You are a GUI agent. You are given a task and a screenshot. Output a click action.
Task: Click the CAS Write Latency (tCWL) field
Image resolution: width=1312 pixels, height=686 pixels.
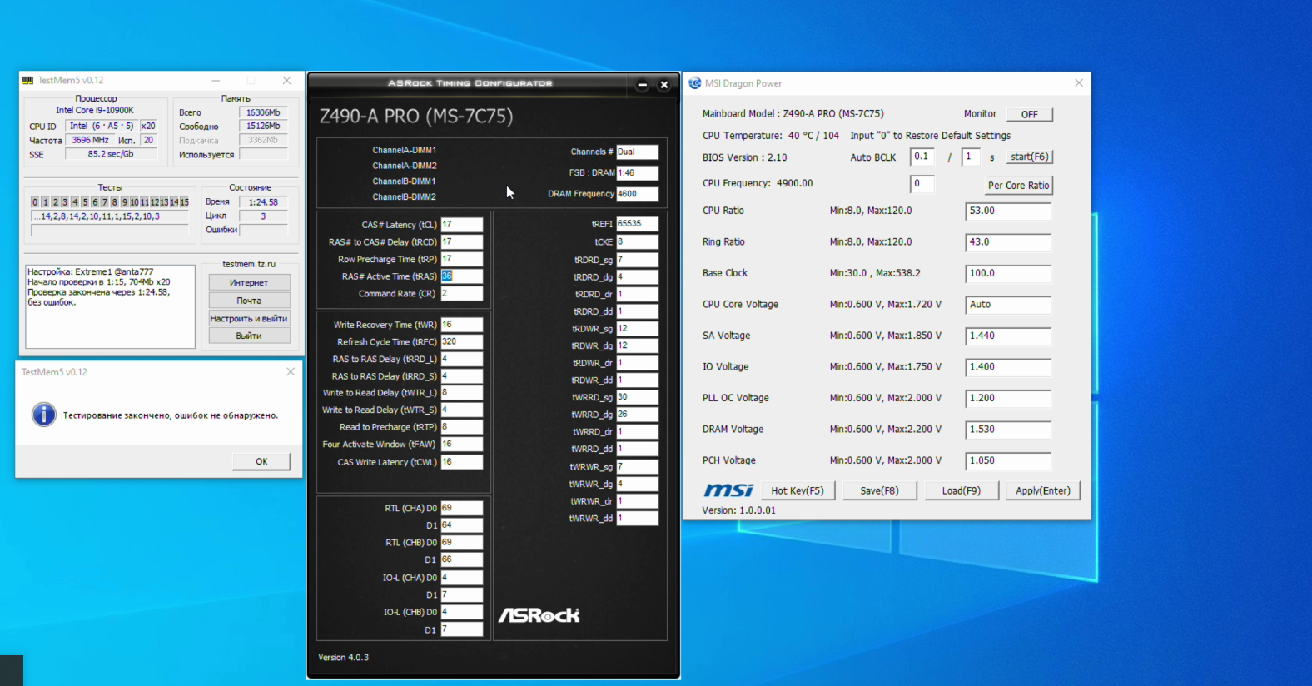(x=462, y=462)
